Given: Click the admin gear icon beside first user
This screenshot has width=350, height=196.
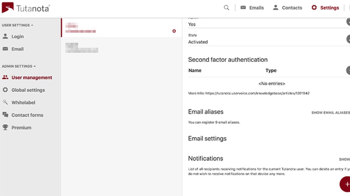Looking at the screenshot, I should coord(174,31).
